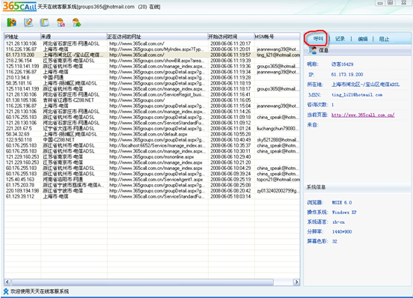The height and width of the screenshot is (298, 413).
Task: Open the calendar window toolbar icon
Action: [x=44, y=22]
